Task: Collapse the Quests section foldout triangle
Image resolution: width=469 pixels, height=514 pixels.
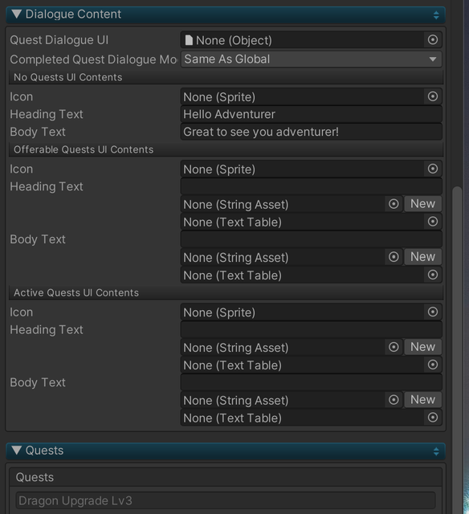Action: click(x=16, y=450)
